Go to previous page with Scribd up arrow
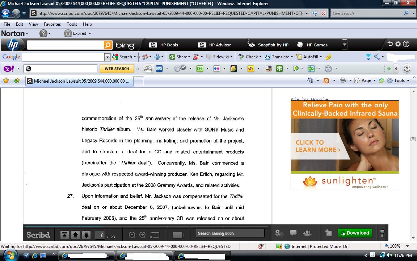This screenshot has height=261, width=417. (x=75, y=235)
